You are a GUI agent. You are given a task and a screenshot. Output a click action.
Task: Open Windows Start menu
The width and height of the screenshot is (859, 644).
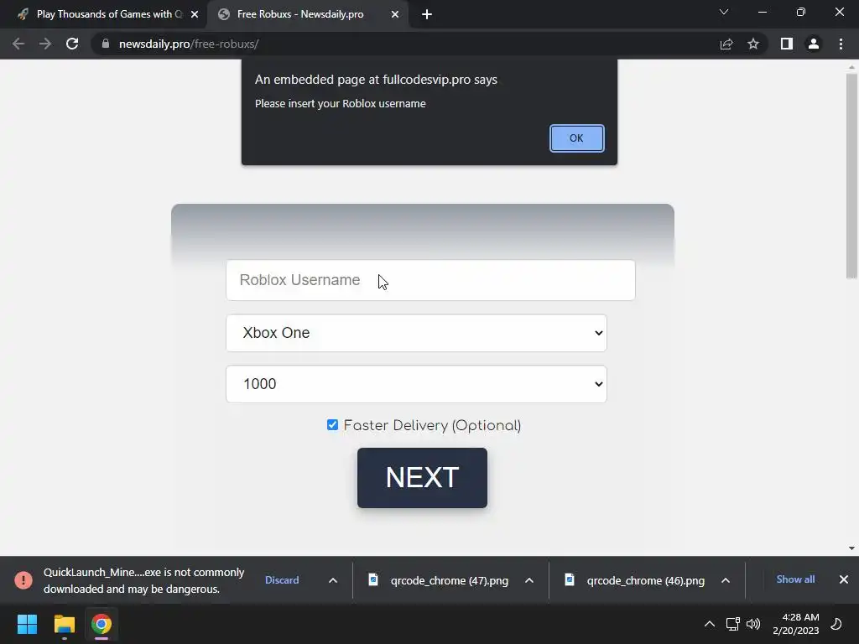(27, 624)
